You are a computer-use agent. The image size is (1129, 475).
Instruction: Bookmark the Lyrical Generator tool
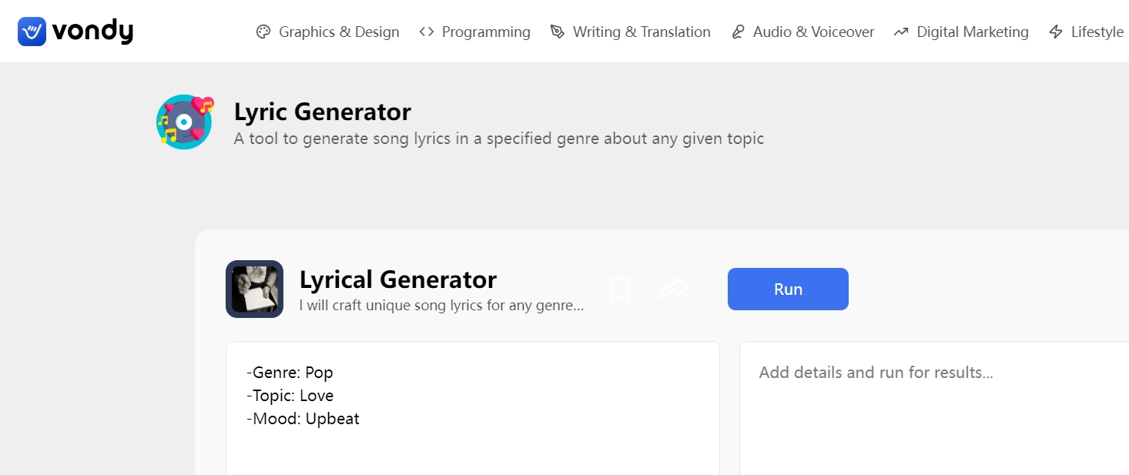click(620, 289)
